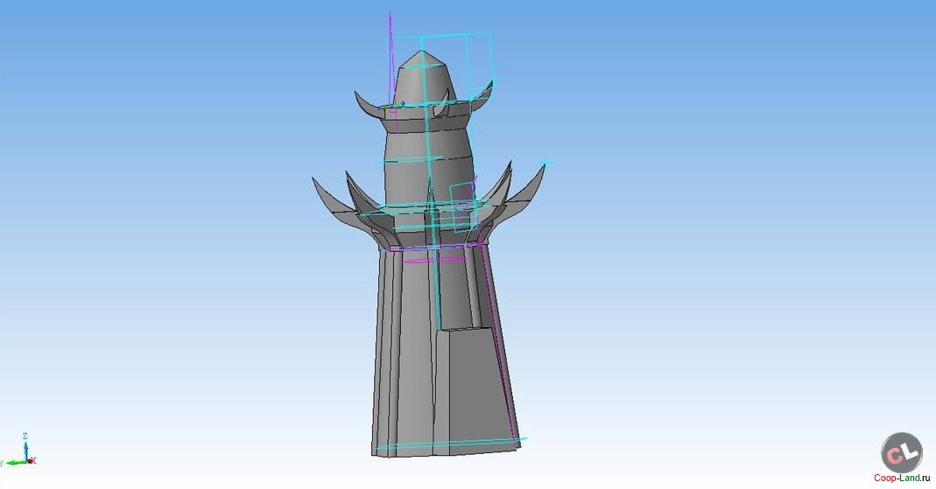Screen dimensions: 936x489
Task: Click the round CL logo
Action: (902, 453)
